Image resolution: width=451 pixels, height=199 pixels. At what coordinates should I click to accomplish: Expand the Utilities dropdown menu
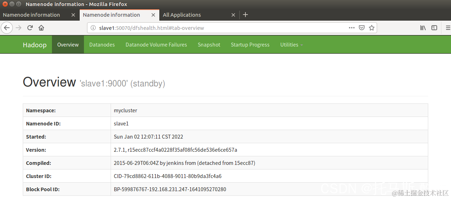coord(292,45)
